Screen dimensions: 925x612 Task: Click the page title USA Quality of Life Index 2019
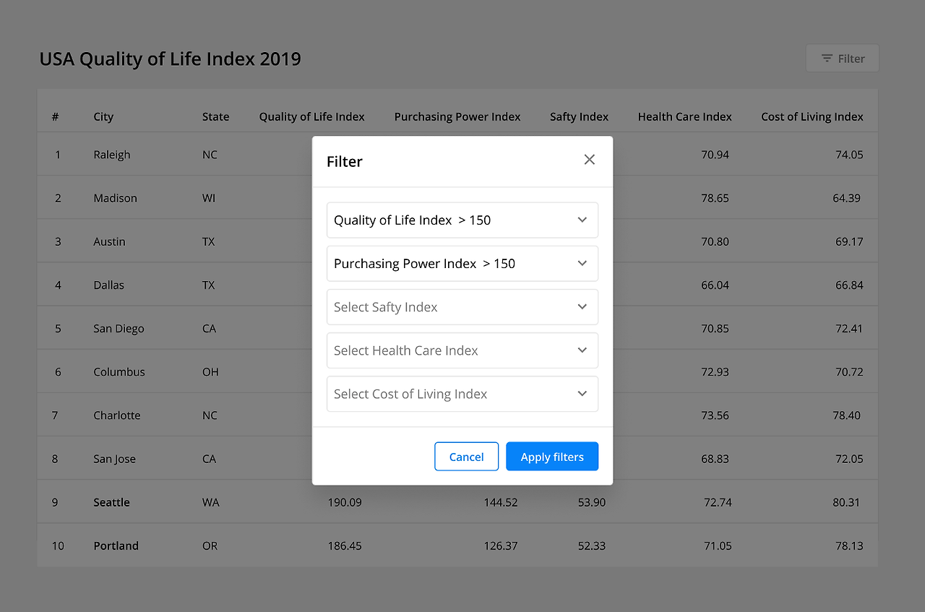click(171, 59)
